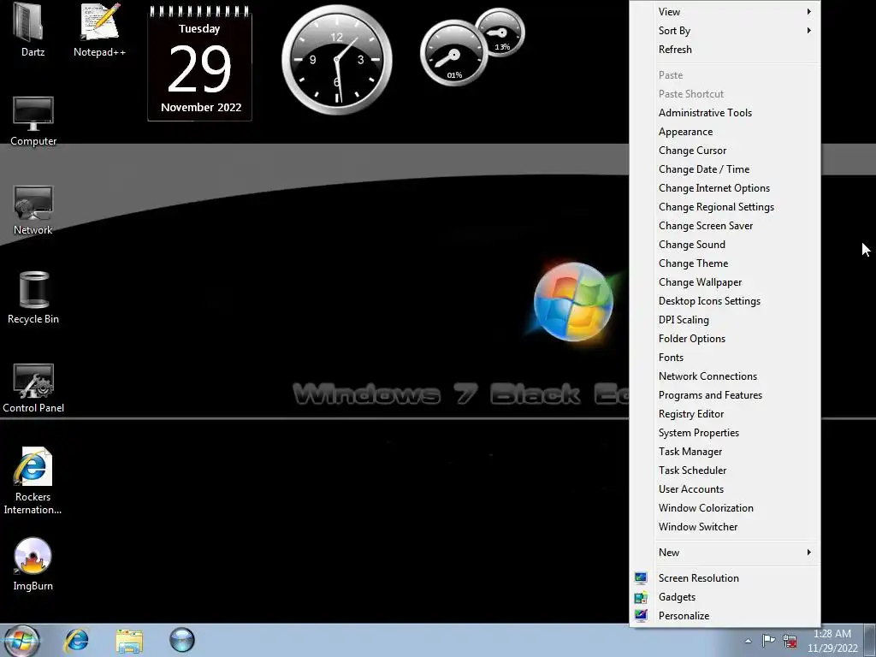
Task: Choose Change Regional Settings
Action: (725, 207)
